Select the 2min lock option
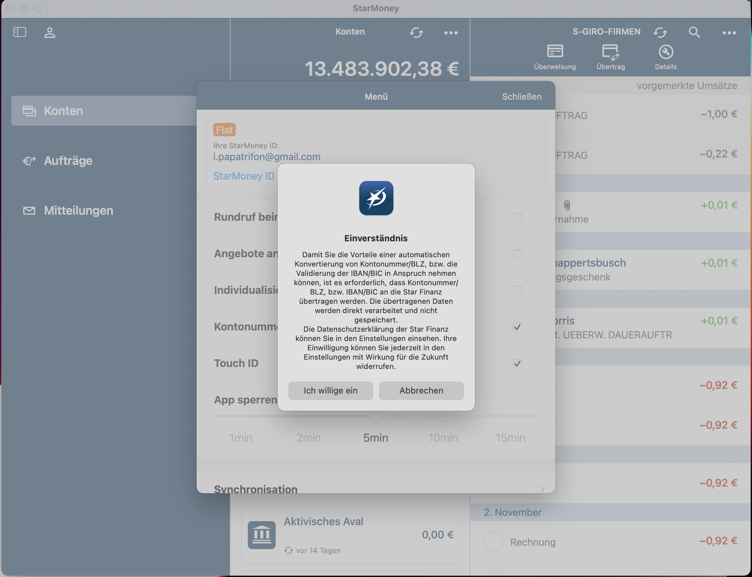 [309, 437]
